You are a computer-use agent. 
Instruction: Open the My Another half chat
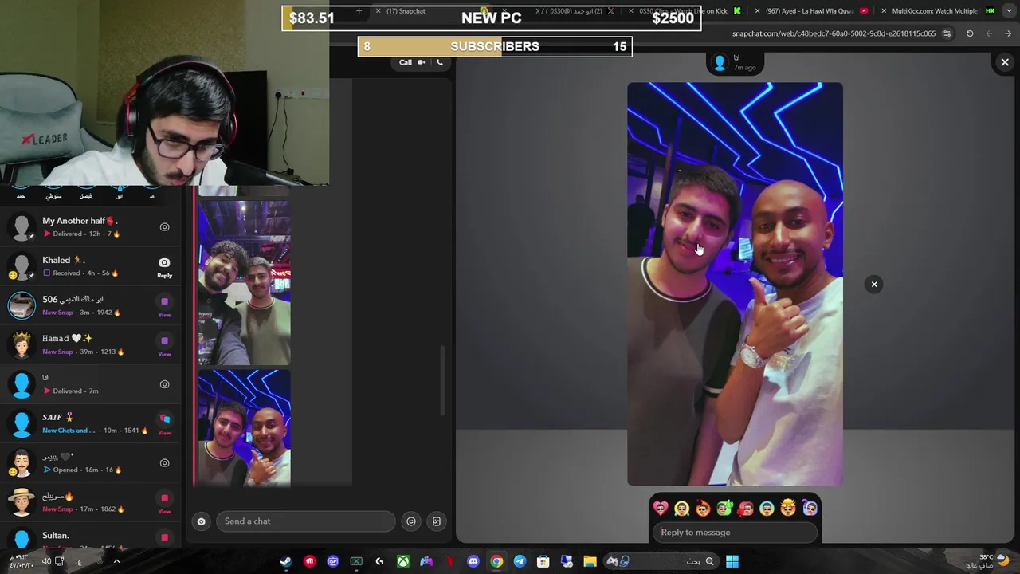point(92,226)
